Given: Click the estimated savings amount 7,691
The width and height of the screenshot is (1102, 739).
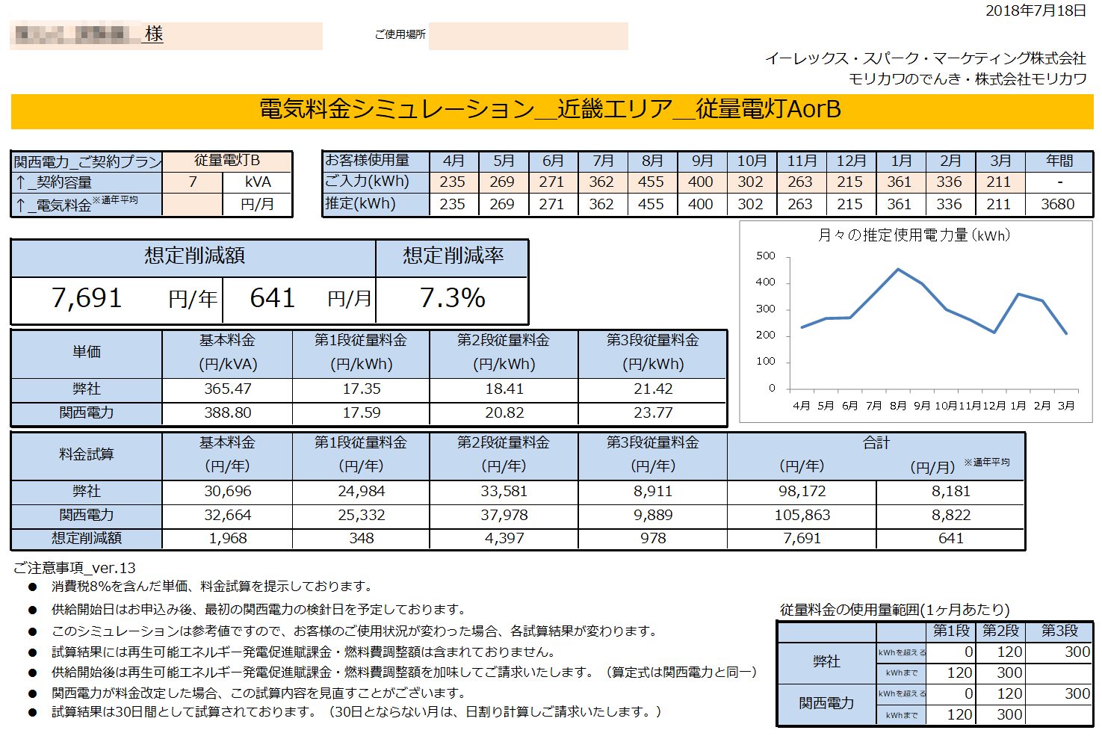Looking at the screenshot, I should coord(87,298).
